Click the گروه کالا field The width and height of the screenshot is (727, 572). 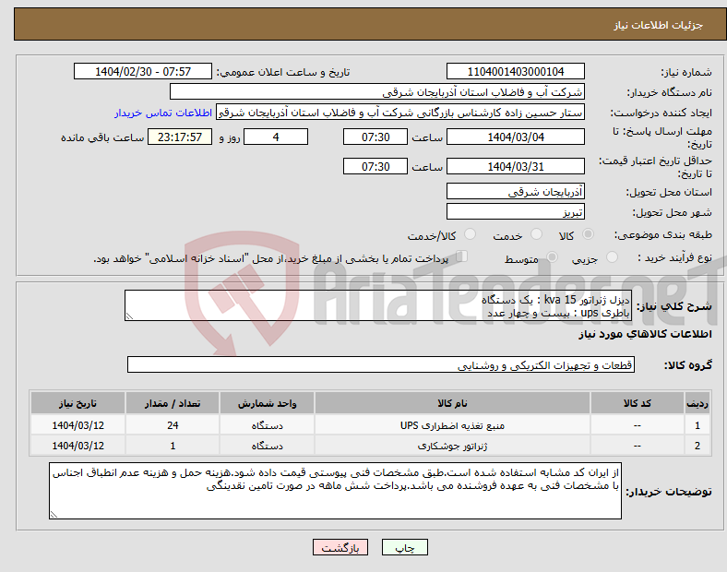[x=381, y=364]
